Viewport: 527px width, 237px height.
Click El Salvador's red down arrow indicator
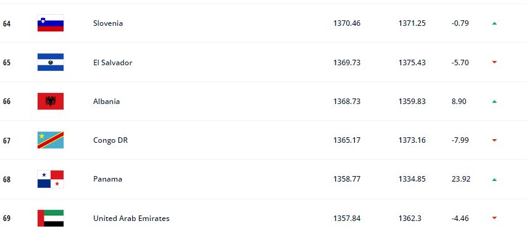494,62
